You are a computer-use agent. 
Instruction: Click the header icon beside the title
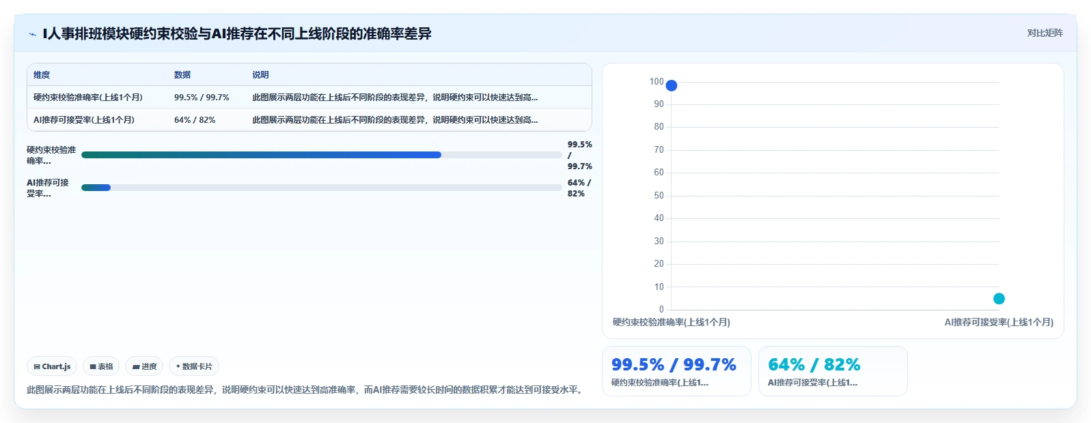(x=32, y=34)
